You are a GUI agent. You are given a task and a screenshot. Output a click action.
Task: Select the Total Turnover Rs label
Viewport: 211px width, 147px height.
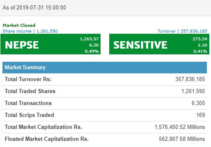click(28, 79)
